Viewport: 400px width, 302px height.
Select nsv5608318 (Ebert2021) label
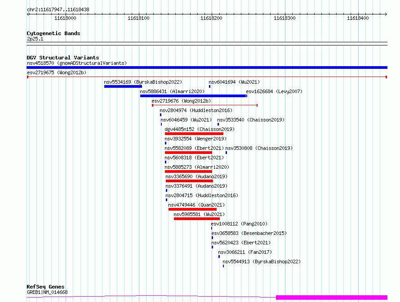pyautogui.click(x=194, y=158)
